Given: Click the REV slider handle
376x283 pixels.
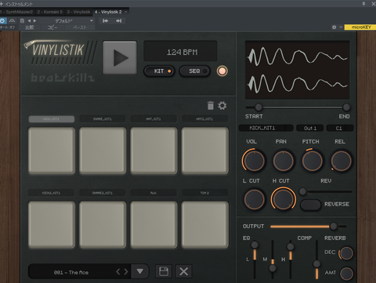Looking at the screenshot, I should (302, 191).
